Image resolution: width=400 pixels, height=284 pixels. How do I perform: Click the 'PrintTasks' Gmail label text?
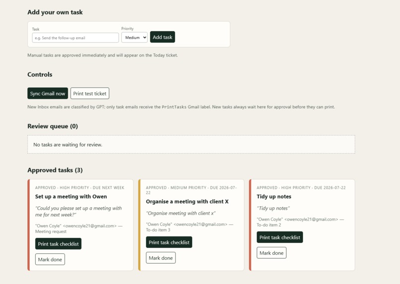(174, 107)
